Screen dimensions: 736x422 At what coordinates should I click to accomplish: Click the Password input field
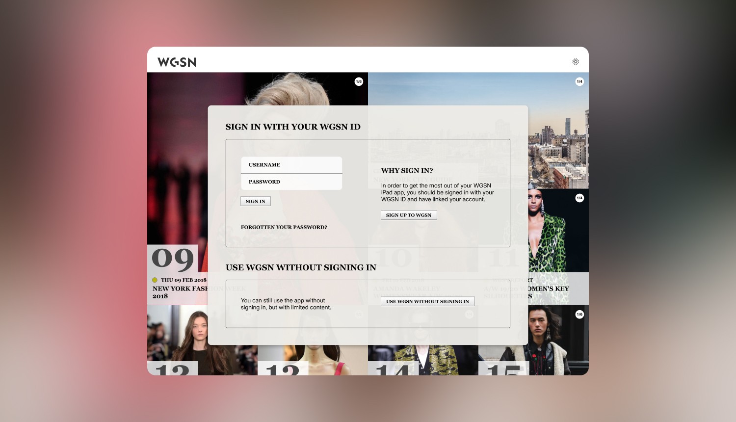coord(291,182)
